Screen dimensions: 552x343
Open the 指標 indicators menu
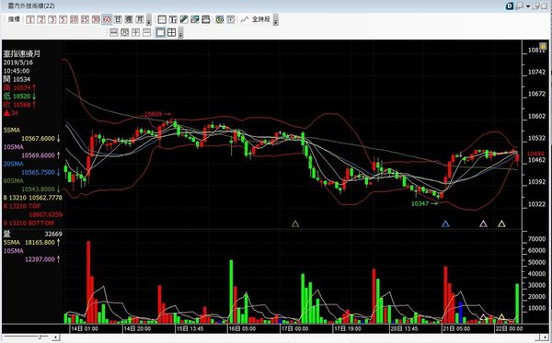pos(14,19)
